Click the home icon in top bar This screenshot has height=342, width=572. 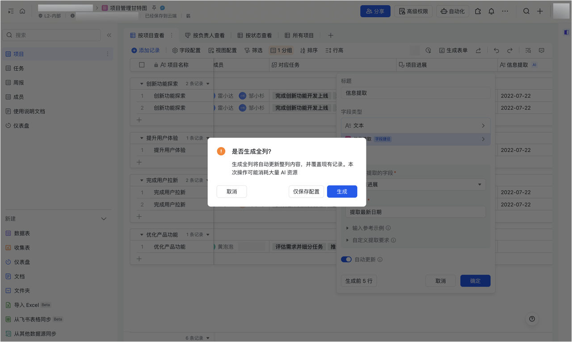22,11
